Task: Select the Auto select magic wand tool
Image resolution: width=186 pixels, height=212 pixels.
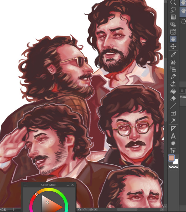Action: tap(173, 120)
